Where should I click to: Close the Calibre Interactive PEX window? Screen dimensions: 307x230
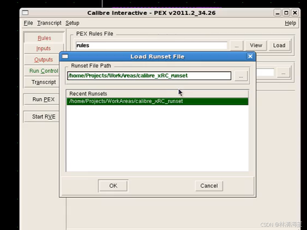coord(295,13)
